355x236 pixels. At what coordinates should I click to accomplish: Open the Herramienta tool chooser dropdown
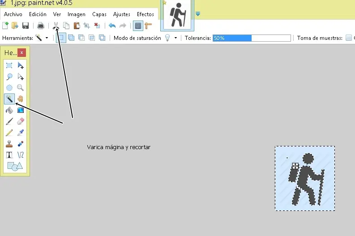(x=47, y=38)
